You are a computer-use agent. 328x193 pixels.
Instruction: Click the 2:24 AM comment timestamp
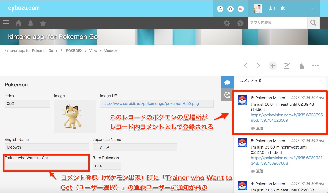pos(308,98)
